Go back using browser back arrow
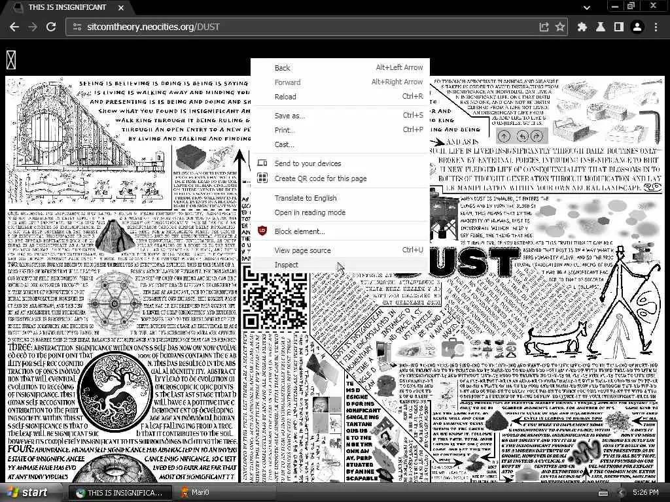This screenshot has width=670, height=502. [x=14, y=27]
